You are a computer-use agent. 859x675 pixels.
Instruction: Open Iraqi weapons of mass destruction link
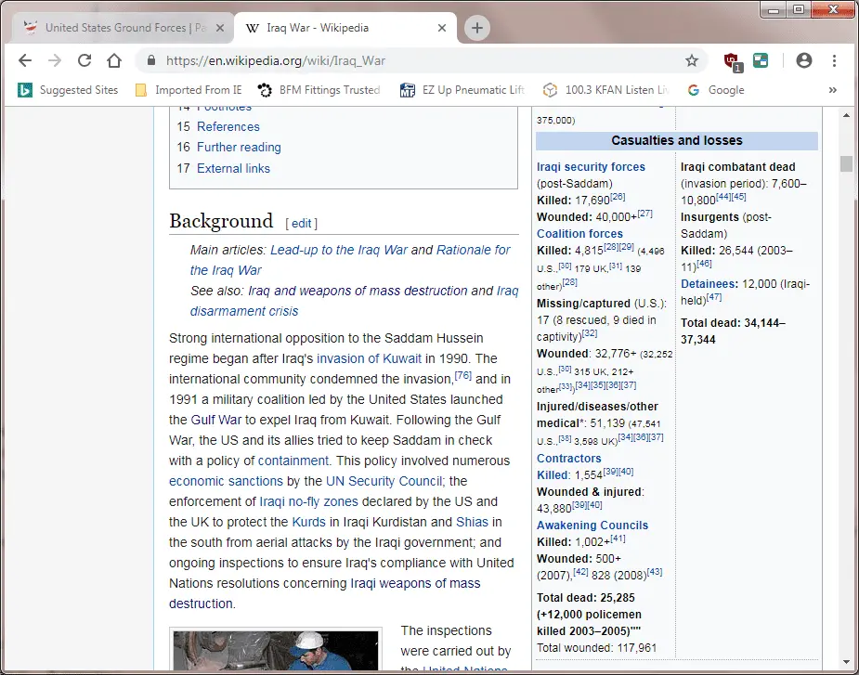click(325, 593)
